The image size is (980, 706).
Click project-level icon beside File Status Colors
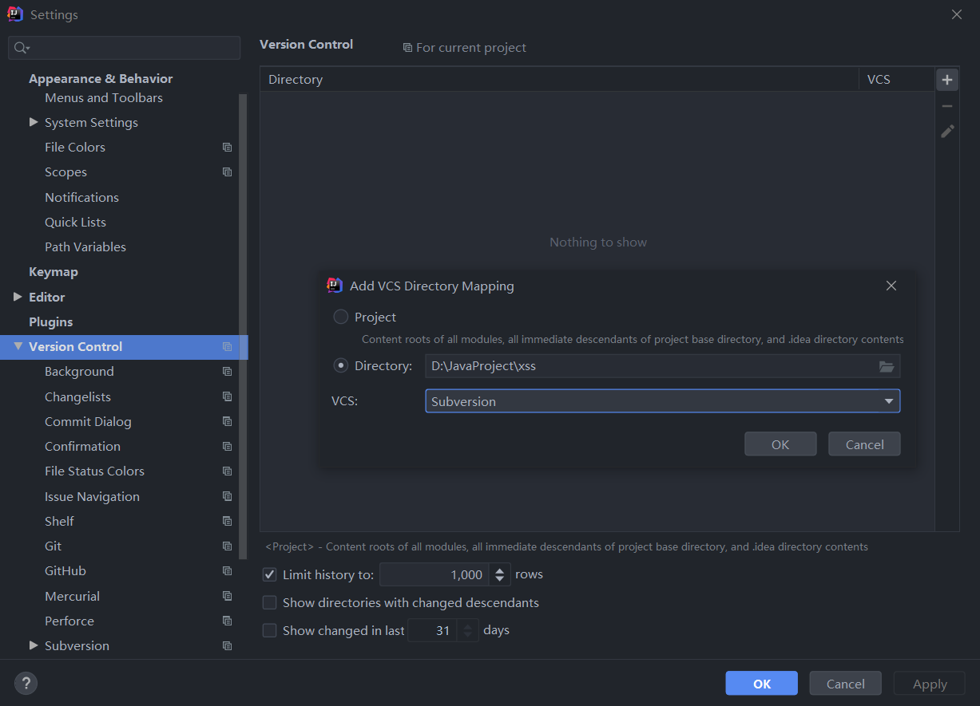point(228,471)
